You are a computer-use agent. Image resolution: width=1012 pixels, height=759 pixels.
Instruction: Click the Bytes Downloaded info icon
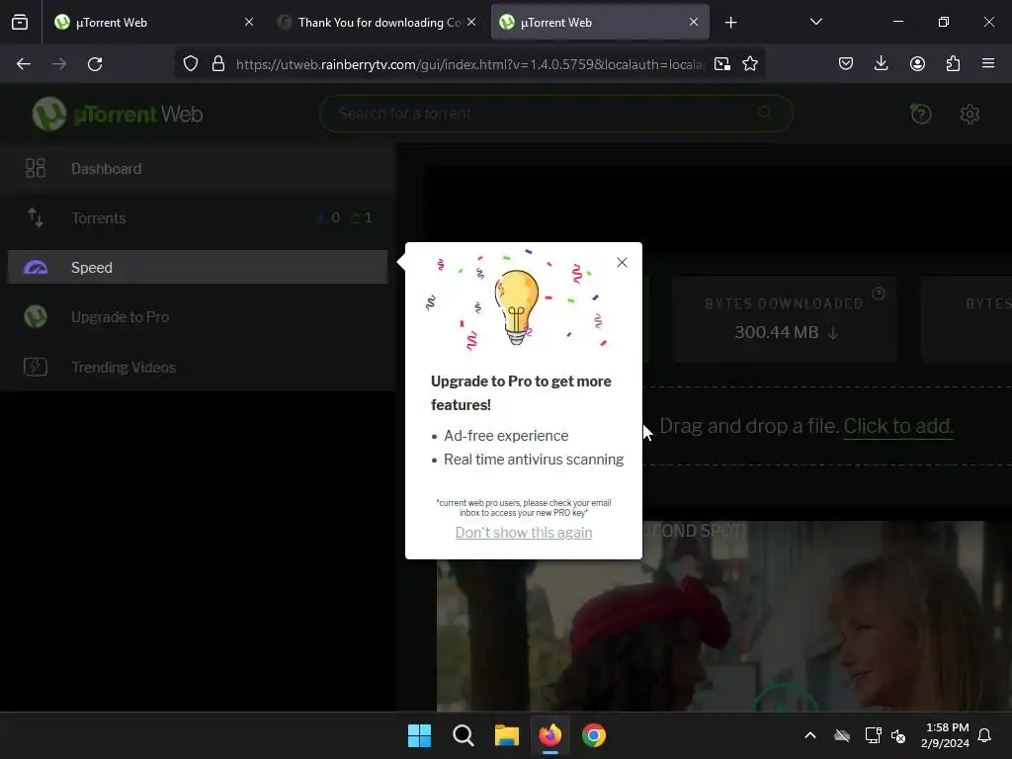[x=879, y=294]
